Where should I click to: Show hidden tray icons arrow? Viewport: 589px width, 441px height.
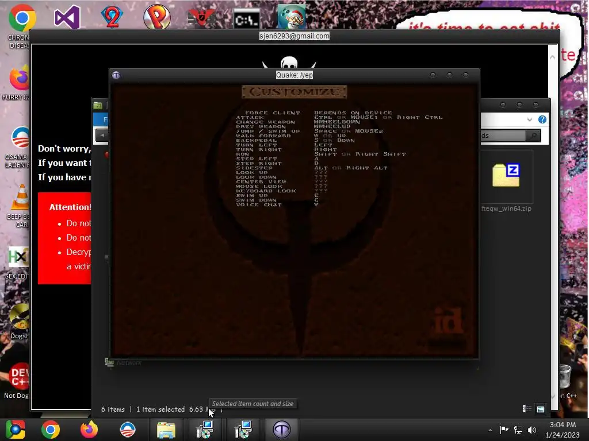coord(490,430)
